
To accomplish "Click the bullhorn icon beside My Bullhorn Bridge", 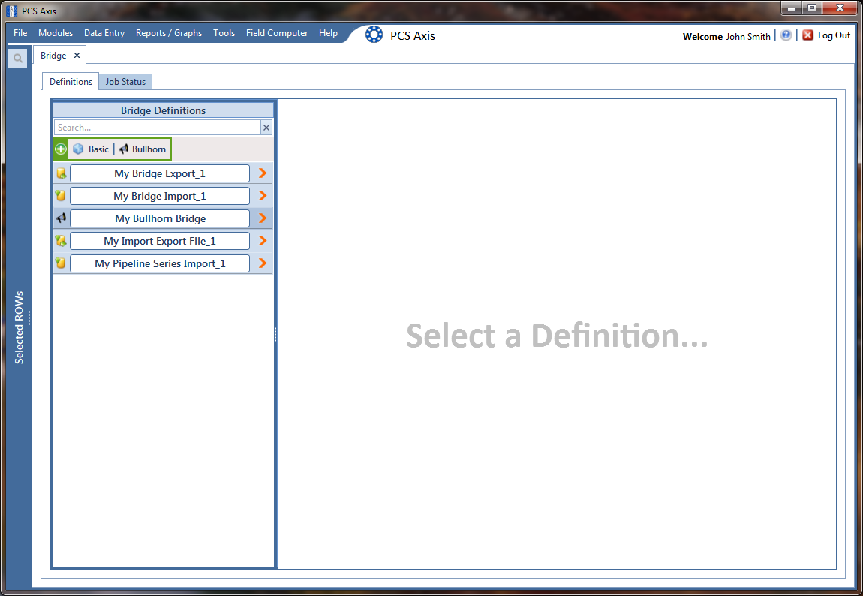I will pos(61,218).
